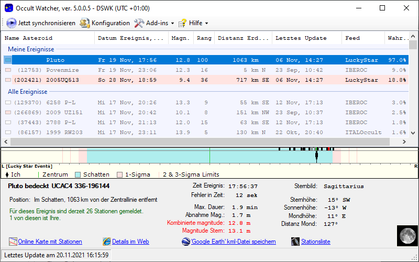The width and height of the screenshot is (419, 262).
Task: Open the Stationsliste link
Action: (x=315, y=242)
